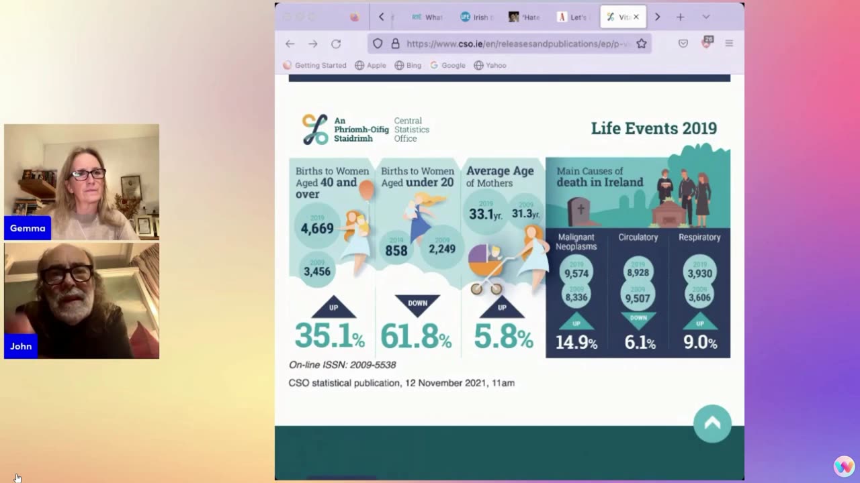
Task: Click the colorful app logo in corner
Action: pos(844,466)
